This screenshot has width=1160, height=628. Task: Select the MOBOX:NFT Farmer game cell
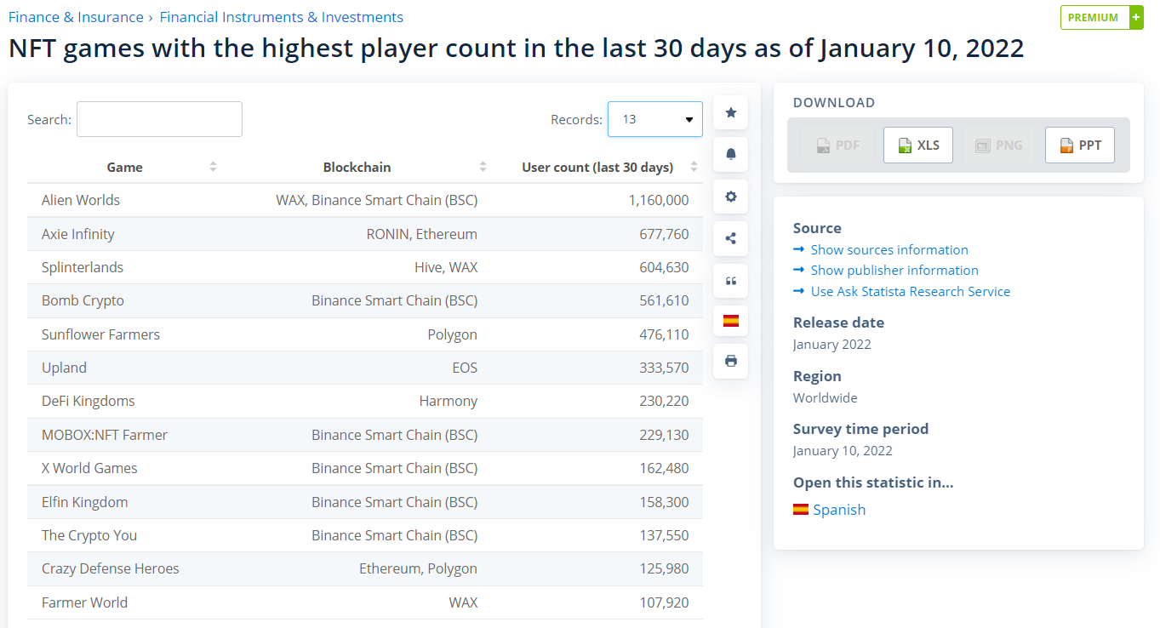(105, 435)
